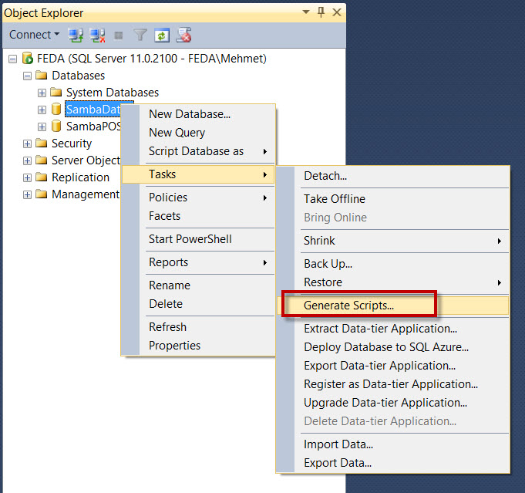Open the Object Explorer window position dropdown arrow
The width and height of the screenshot is (525, 493).
click(x=307, y=12)
